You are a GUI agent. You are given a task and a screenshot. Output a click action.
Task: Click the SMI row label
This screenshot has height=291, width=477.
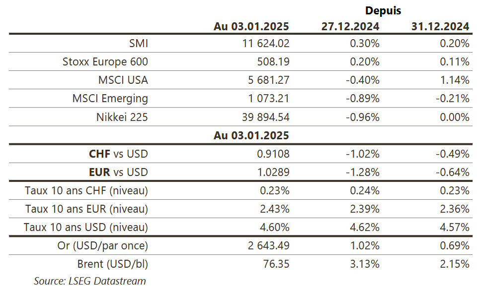(139, 44)
